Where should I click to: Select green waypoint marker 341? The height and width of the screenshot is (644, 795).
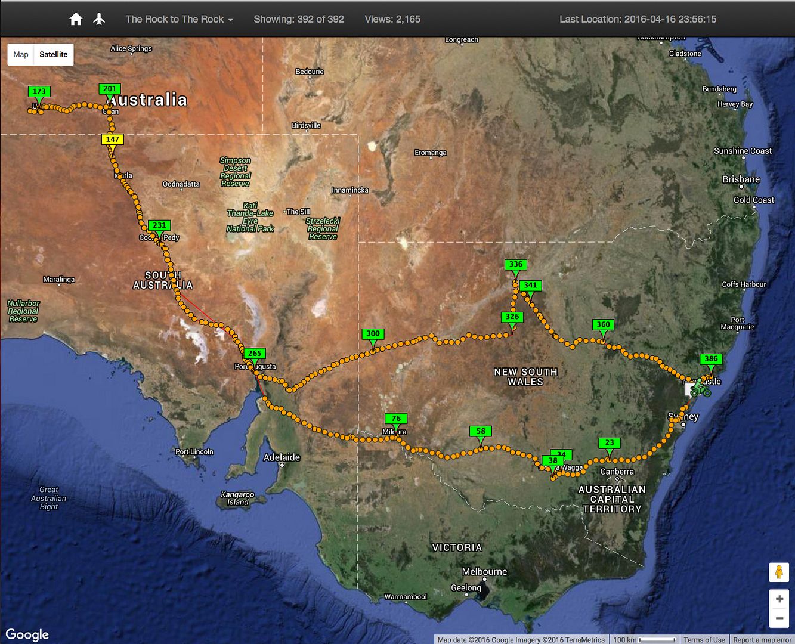(x=530, y=286)
